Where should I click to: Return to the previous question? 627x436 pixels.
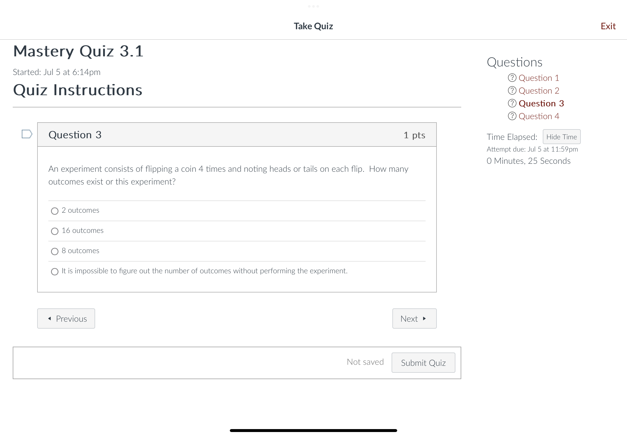click(x=66, y=318)
